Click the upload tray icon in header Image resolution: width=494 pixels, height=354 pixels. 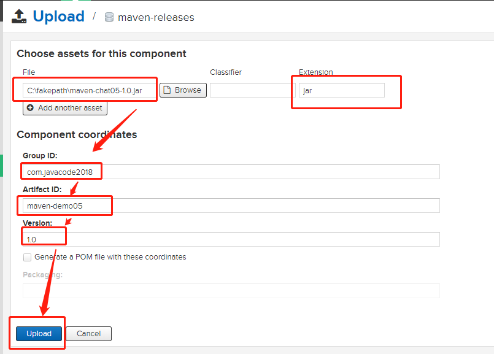coord(19,16)
